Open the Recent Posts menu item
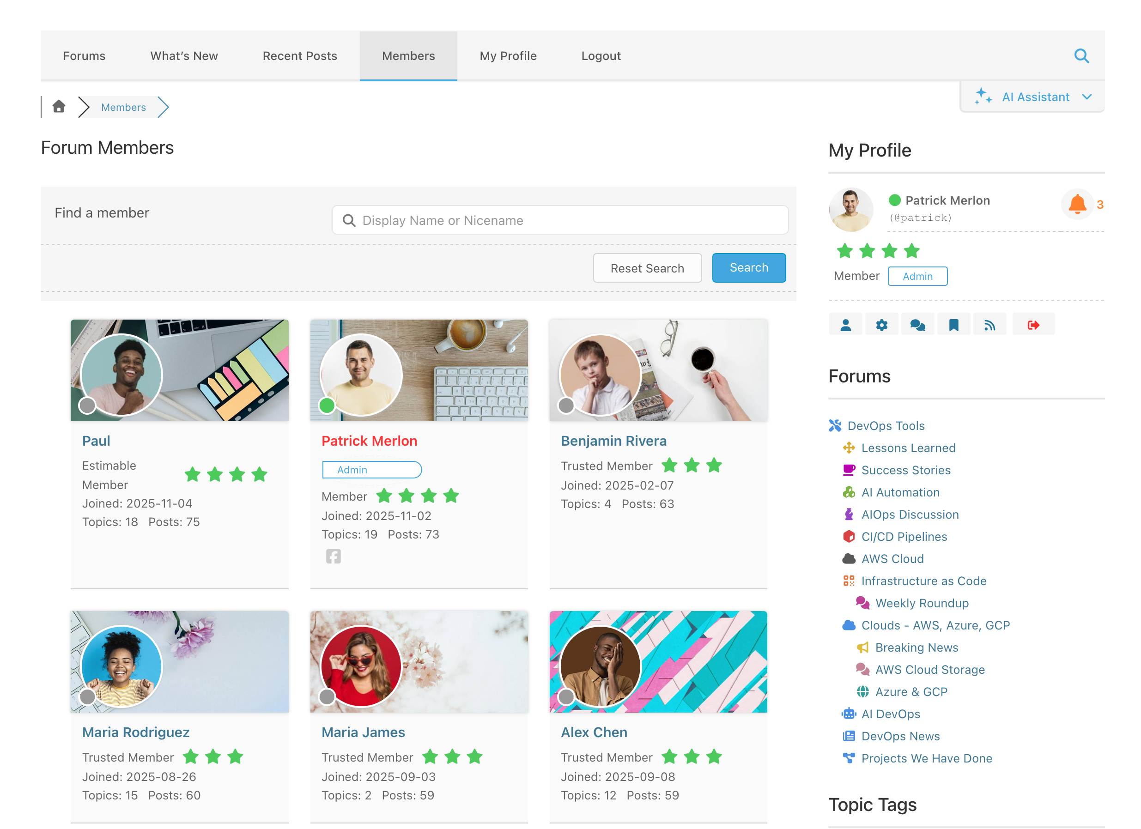The width and height of the screenshot is (1141, 829). (299, 56)
